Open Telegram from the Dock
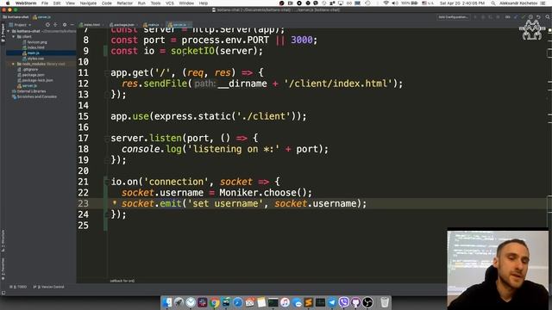 [x=332, y=302]
